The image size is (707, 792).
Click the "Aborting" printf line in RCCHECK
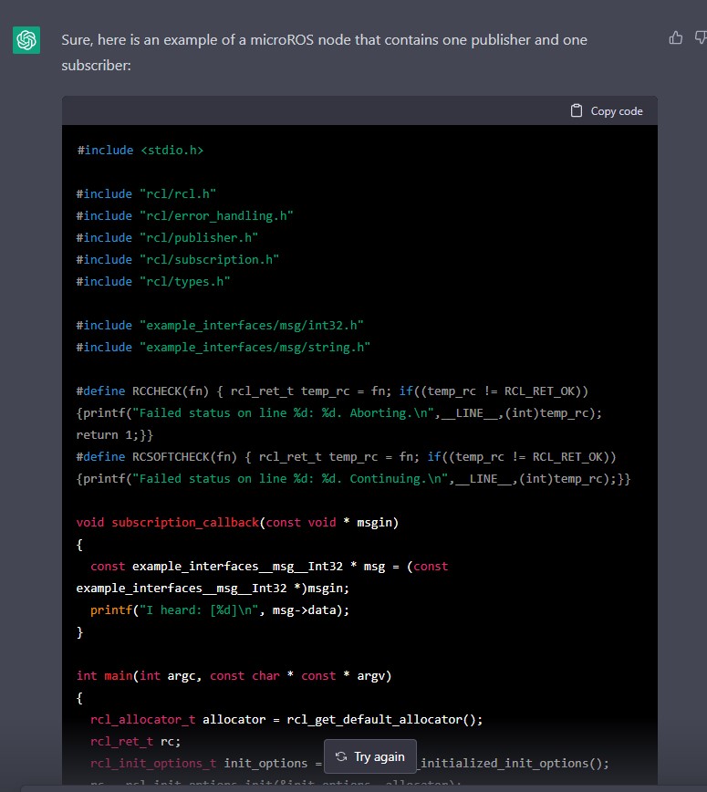point(338,413)
